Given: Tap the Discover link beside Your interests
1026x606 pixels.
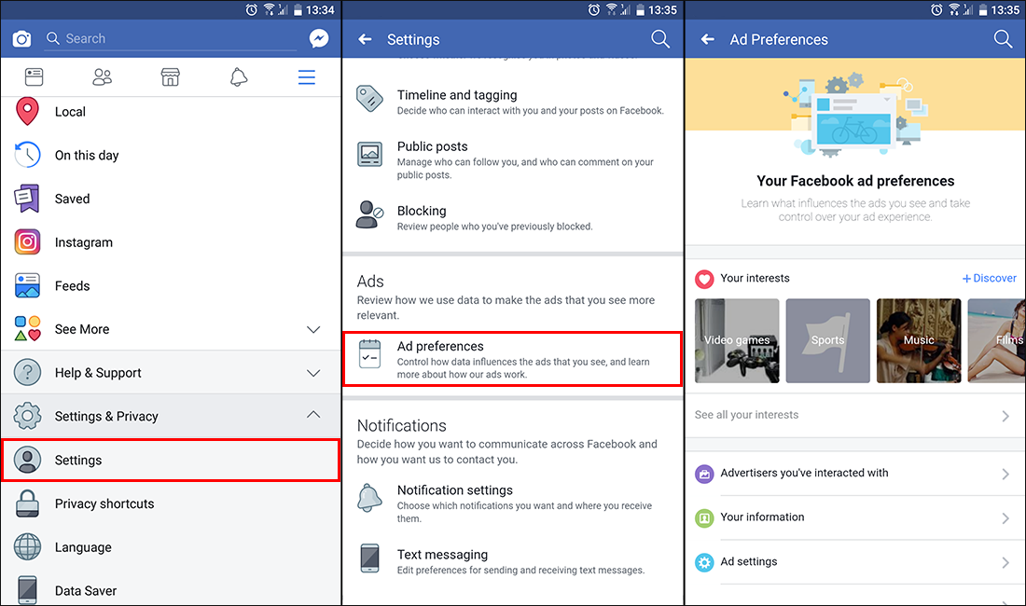Looking at the screenshot, I should [990, 279].
